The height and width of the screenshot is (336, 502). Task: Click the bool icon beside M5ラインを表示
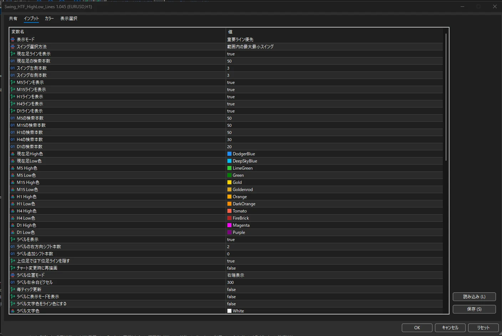(13, 82)
